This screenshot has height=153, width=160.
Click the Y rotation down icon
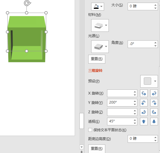(x=154, y=103)
